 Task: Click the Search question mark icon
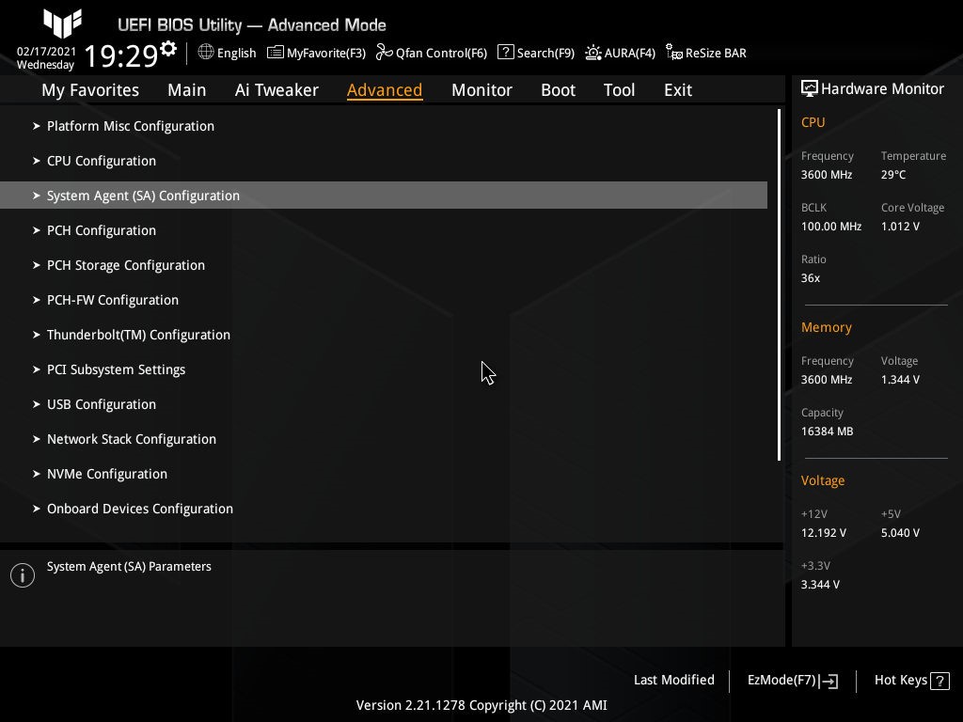tap(505, 53)
